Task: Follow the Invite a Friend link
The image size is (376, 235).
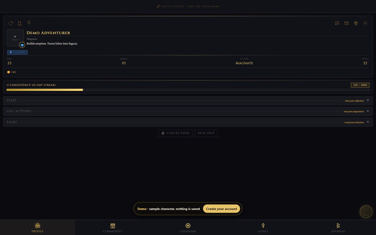Action: pyautogui.click(x=188, y=6)
